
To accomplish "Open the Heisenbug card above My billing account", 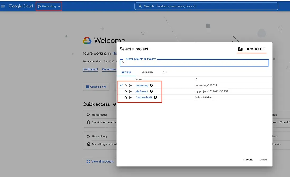I will tap(99, 136).
